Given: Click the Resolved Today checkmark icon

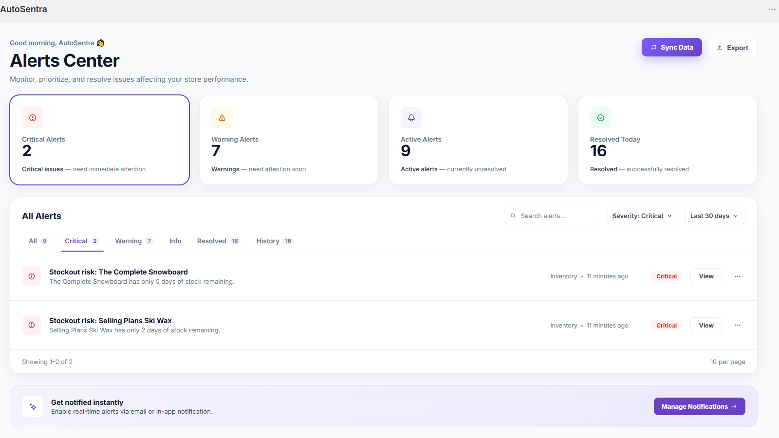Looking at the screenshot, I should point(601,118).
